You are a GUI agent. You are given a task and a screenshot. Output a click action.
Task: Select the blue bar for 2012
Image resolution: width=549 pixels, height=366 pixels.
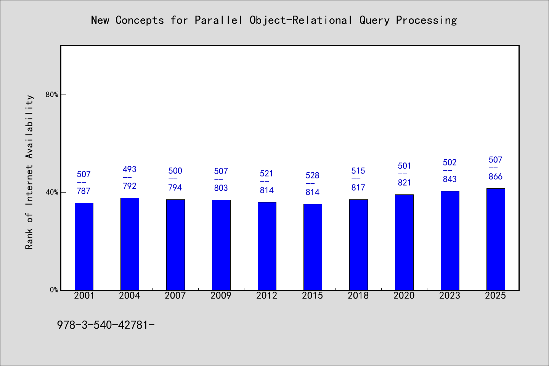coord(267,246)
